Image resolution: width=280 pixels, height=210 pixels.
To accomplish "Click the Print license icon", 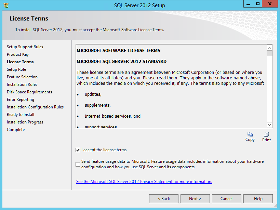I will [266, 134].
